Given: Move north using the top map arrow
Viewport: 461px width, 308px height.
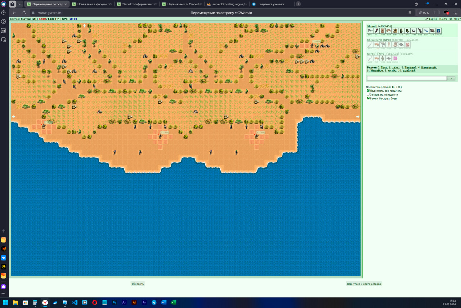Looking at the screenshot, I should pos(85,26).
